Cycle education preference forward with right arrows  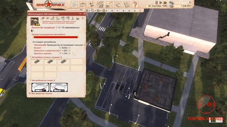[x=84, y=45]
